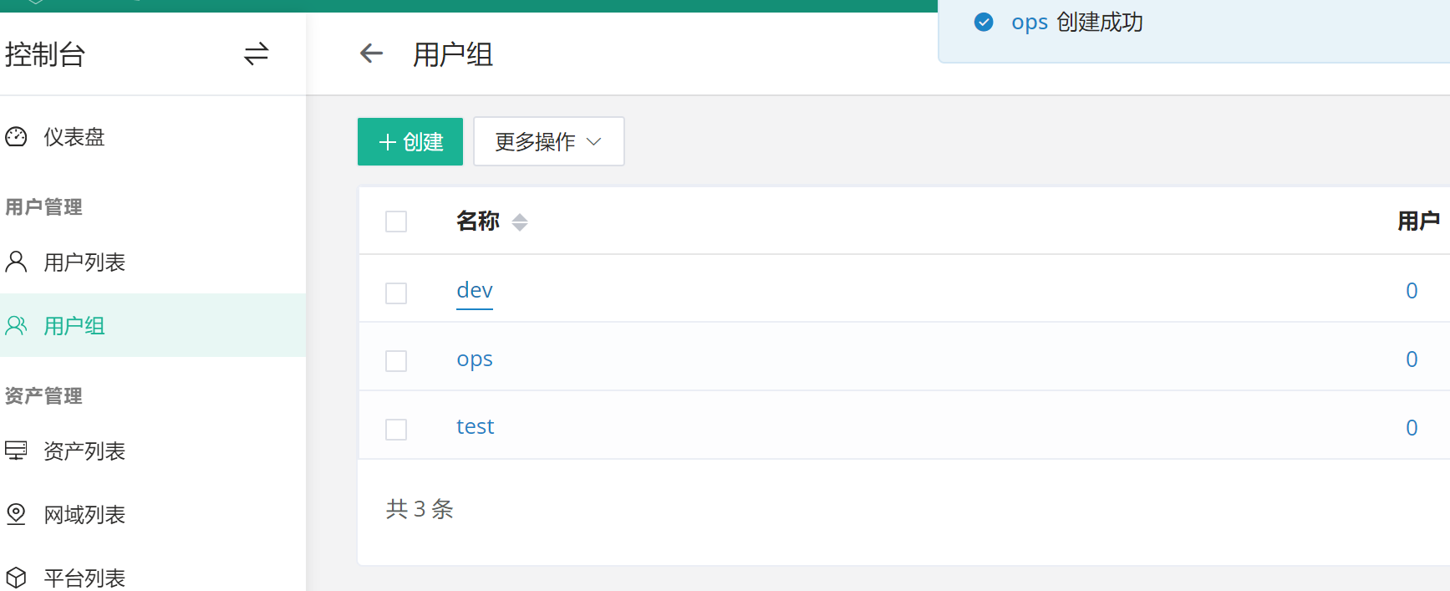
Task: Open the test user group link
Action: click(475, 427)
